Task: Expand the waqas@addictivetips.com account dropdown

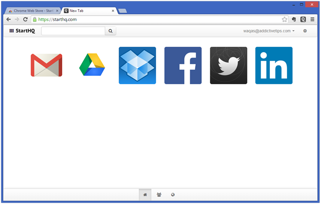Action: 269,31
